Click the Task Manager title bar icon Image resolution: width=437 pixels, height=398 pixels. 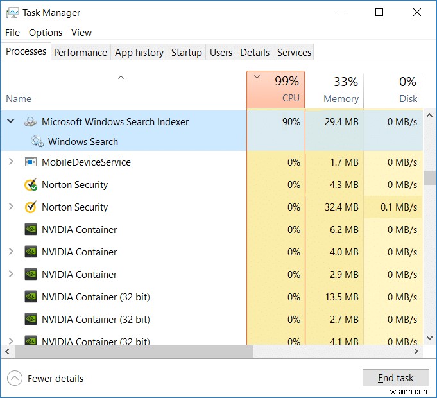(13, 13)
